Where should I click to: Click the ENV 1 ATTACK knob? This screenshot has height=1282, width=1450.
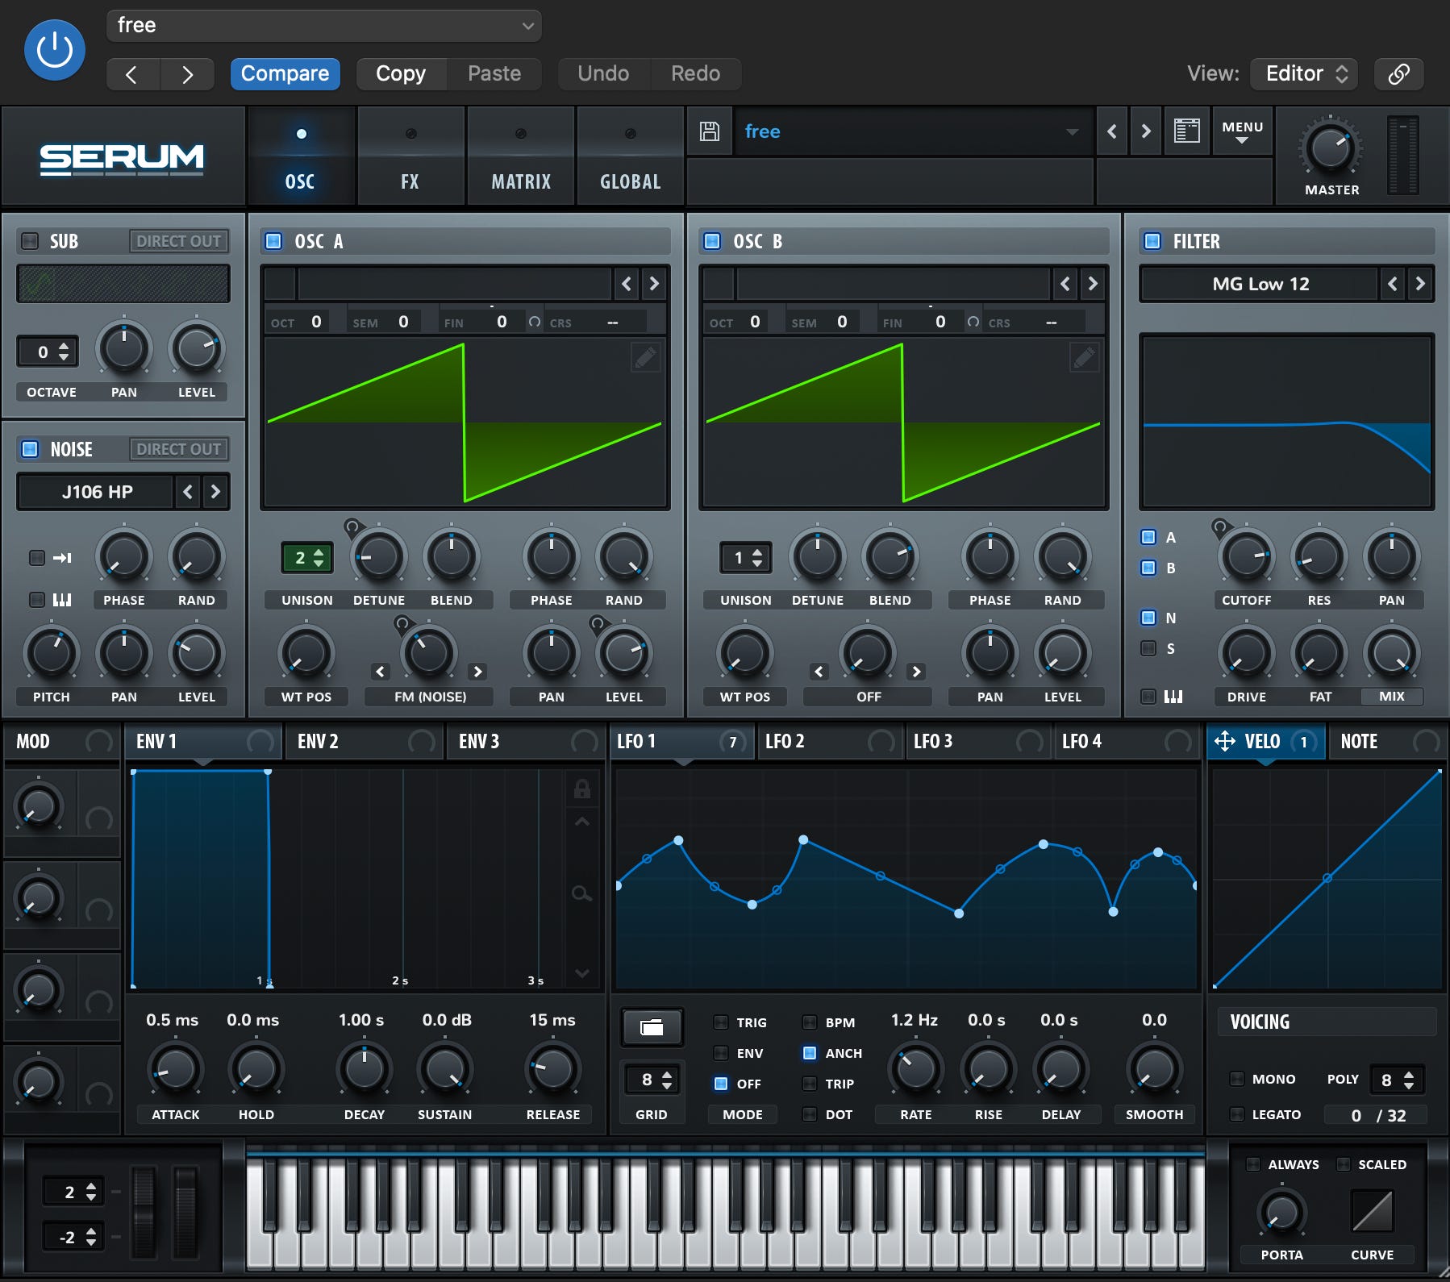point(175,1070)
